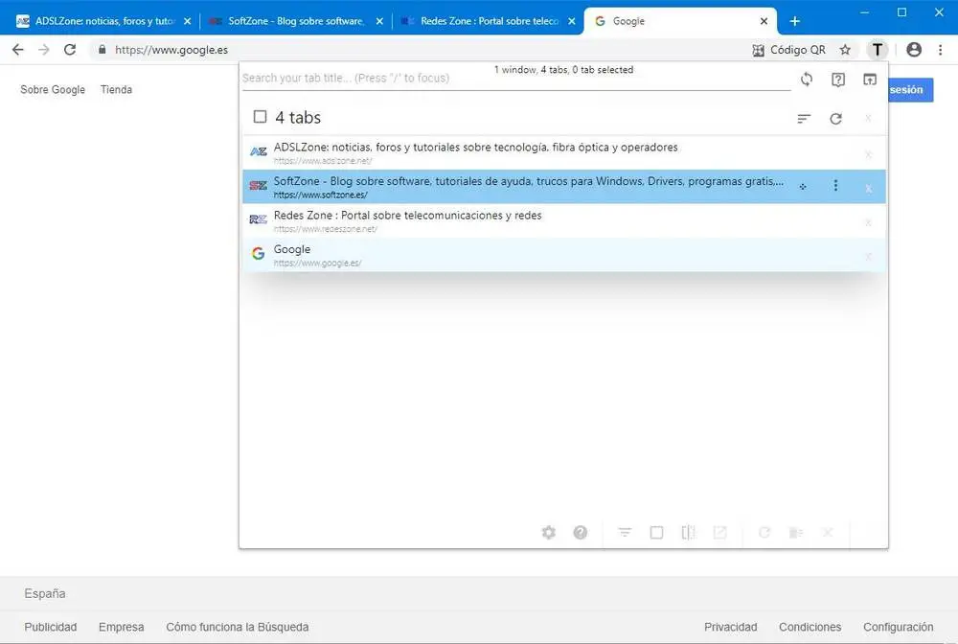Click the sort icon in the footer toolbar
The image size is (958, 644).
tap(625, 532)
